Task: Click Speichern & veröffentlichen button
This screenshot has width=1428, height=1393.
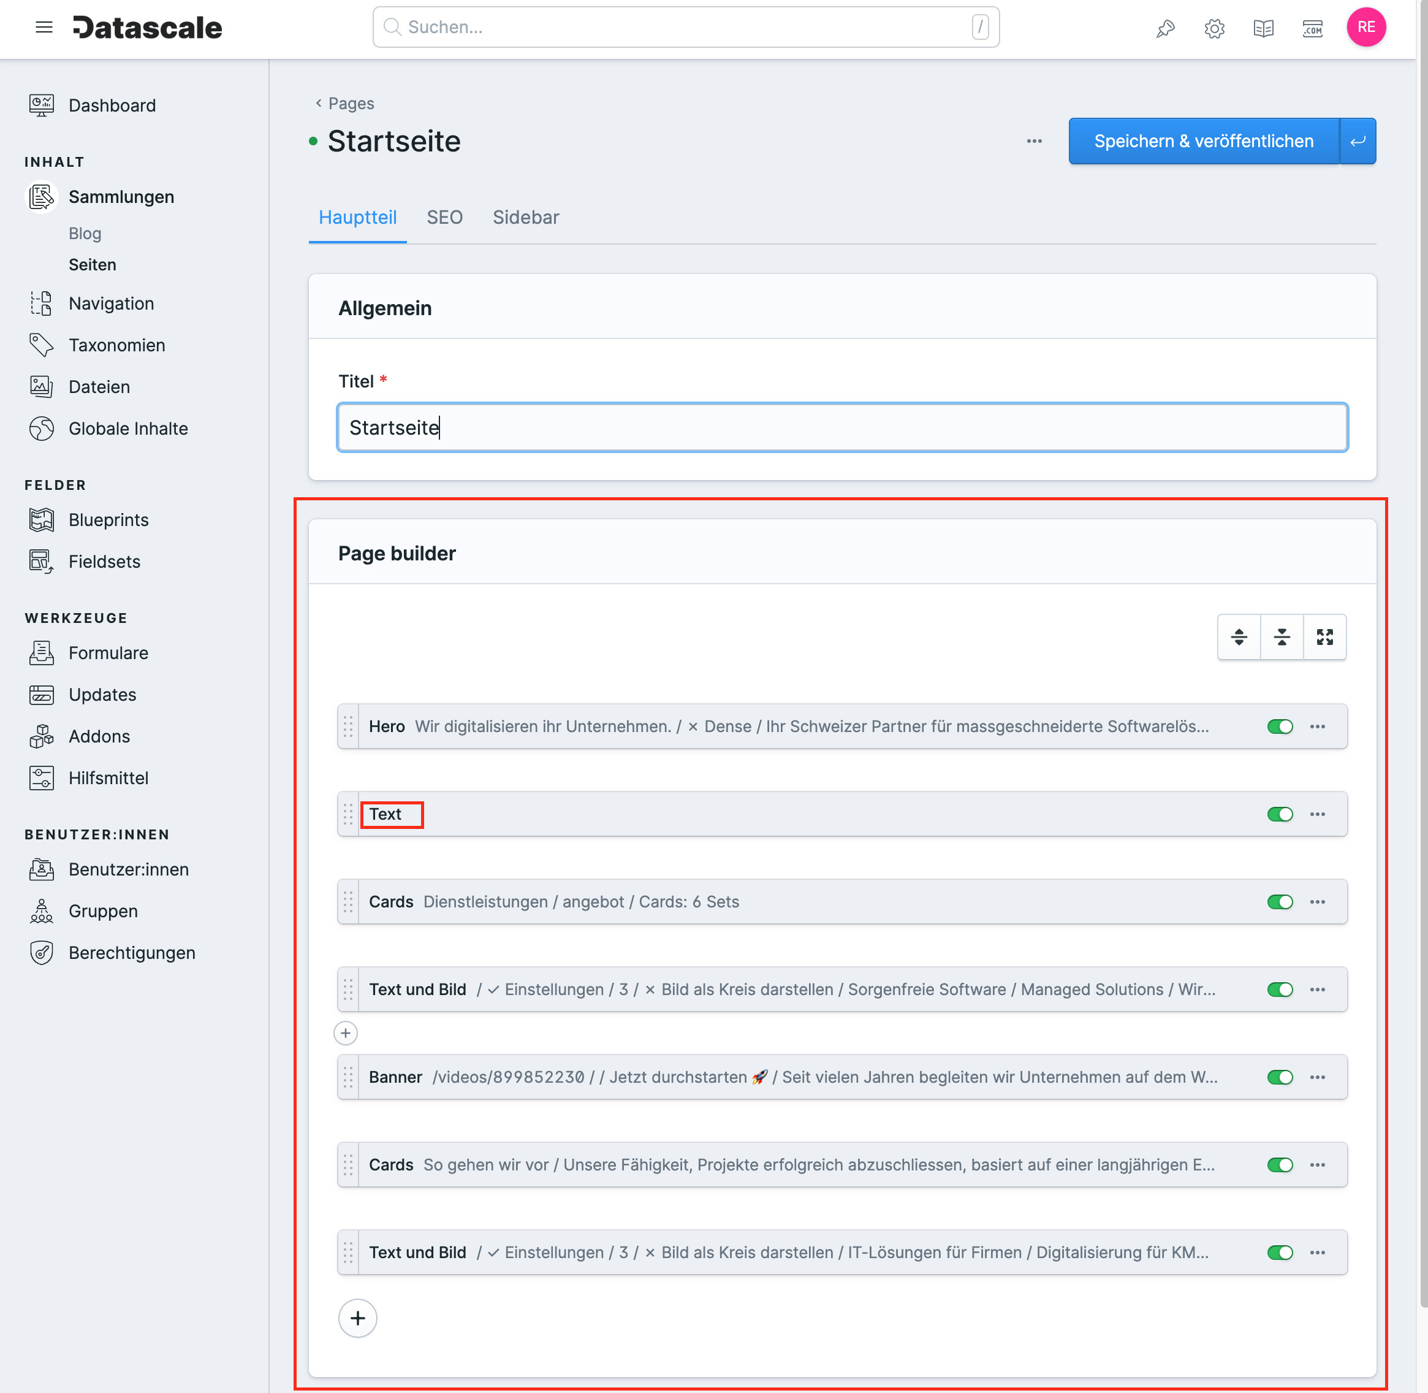Action: point(1204,140)
